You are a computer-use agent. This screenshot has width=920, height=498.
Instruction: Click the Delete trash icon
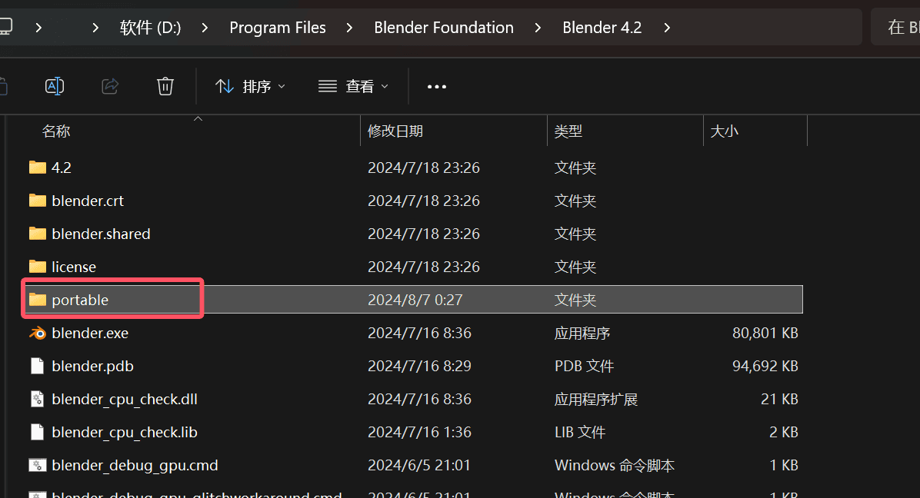click(x=165, y=87)
